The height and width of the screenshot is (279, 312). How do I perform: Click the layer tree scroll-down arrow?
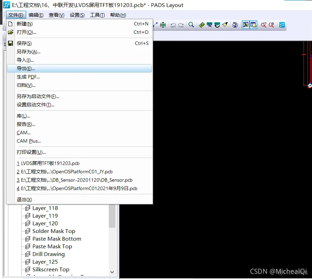click(112, 272)
